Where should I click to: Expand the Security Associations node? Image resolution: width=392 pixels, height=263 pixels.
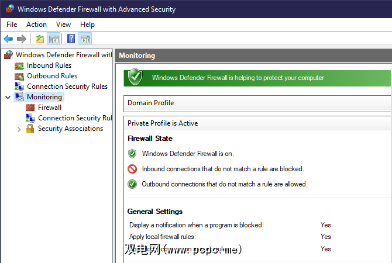click(x=19, y=129)
